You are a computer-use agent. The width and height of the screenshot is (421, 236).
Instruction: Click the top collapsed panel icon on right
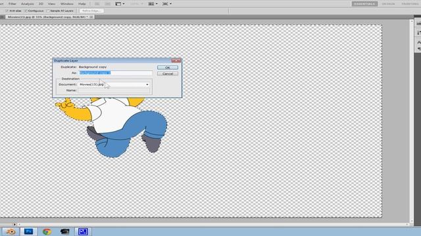coord(418,24)
